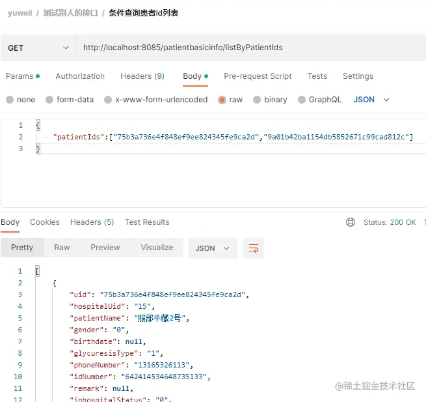This screenshot has height=402, width=426.
Task: Open the GET method dropdown
Action: tap(38, 48)
